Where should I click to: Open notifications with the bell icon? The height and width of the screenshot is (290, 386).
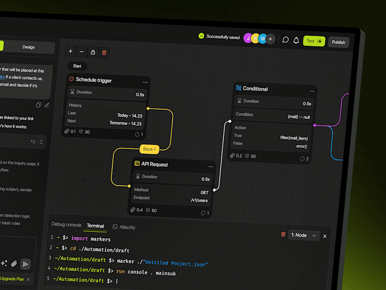point(296,40)
